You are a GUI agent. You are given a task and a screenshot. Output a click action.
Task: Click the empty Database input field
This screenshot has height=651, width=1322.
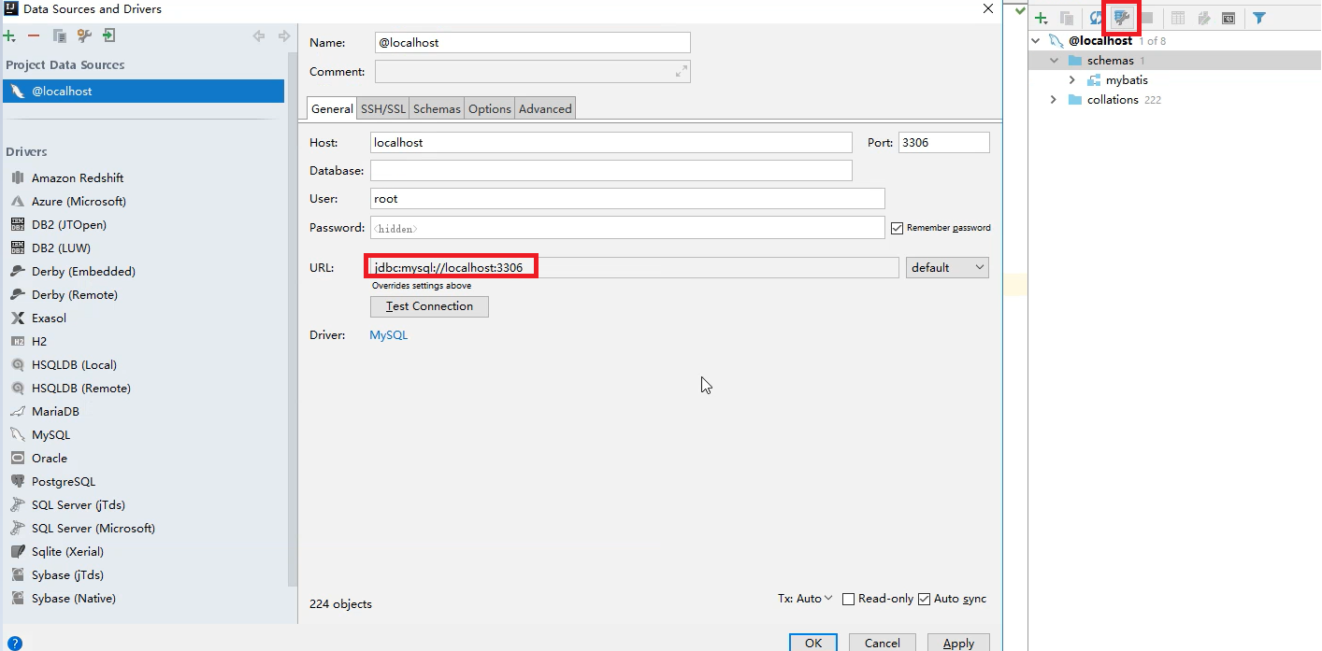(611, 171)
